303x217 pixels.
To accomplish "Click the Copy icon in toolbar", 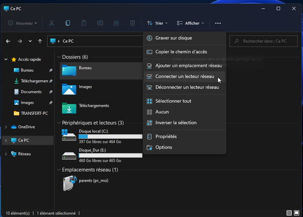I will 68,23.
